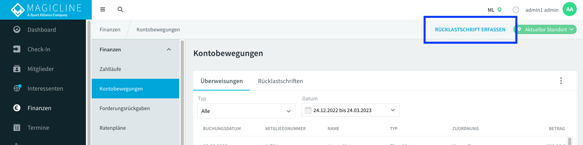Click the green location pin next to ML
583x145 pixels.
[x=499, y=10]
